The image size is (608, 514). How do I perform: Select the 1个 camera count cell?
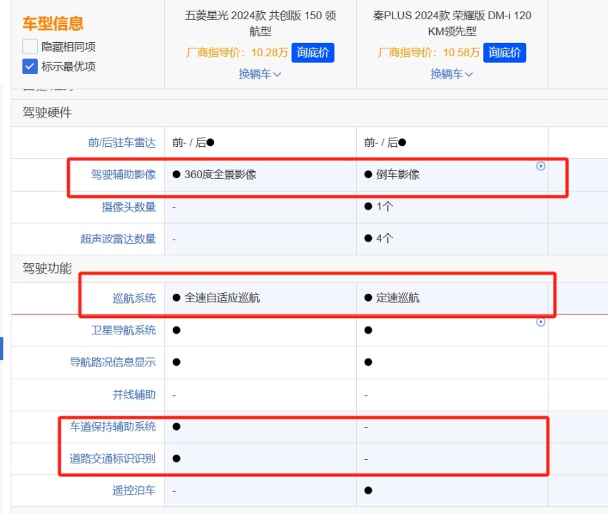pos(452,207)
